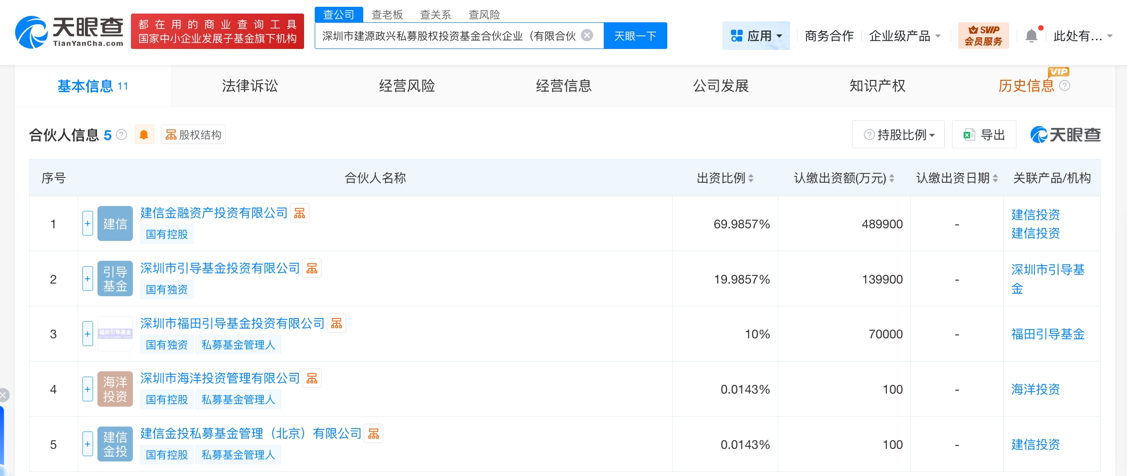Open 企业级产品 dropdown menu
Screen dimensions: 1127x476
[x=904, y=36]
